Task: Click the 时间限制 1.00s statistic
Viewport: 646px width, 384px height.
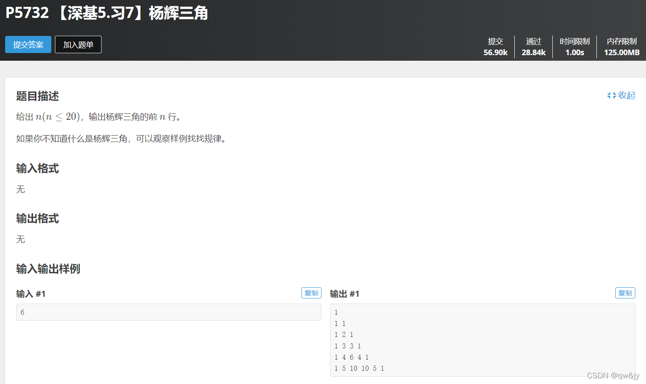Action: [x=575, y=47]
